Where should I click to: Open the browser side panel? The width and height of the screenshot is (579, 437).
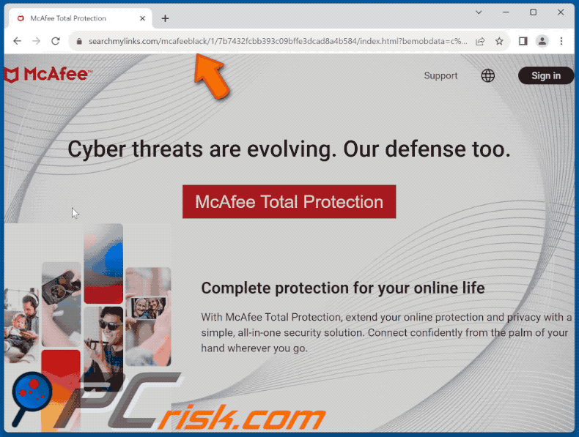tap(523, 41)
